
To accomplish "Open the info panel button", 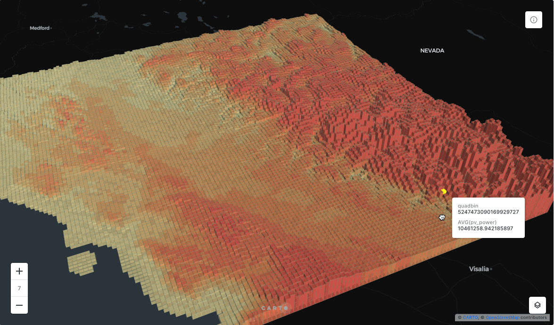I will pos(534,20).
